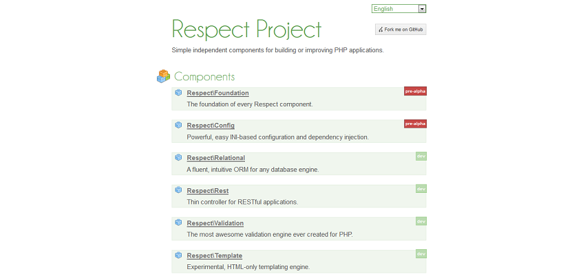Open the Respect\Config link
This screenshot has height=276, width=585.
click(211, 126)
